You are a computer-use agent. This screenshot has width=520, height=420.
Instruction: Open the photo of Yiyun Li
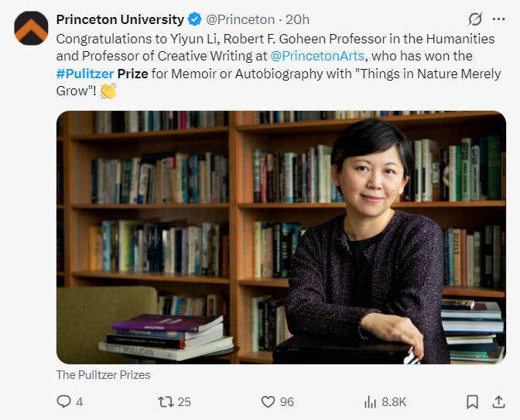click(x=281, y=237)
